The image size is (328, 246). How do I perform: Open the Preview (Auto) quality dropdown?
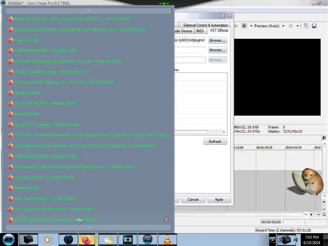283,26
